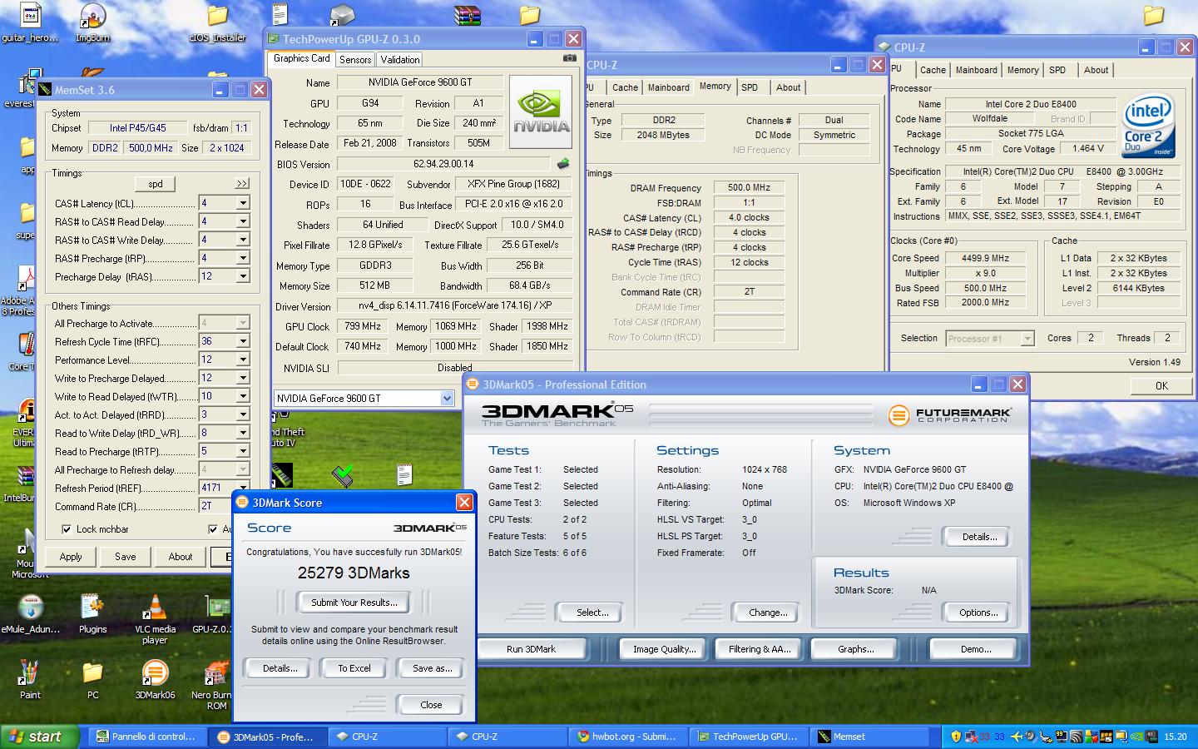
Task: Click the Change button under 3DMark05 Settings
Action: [768, 613]
